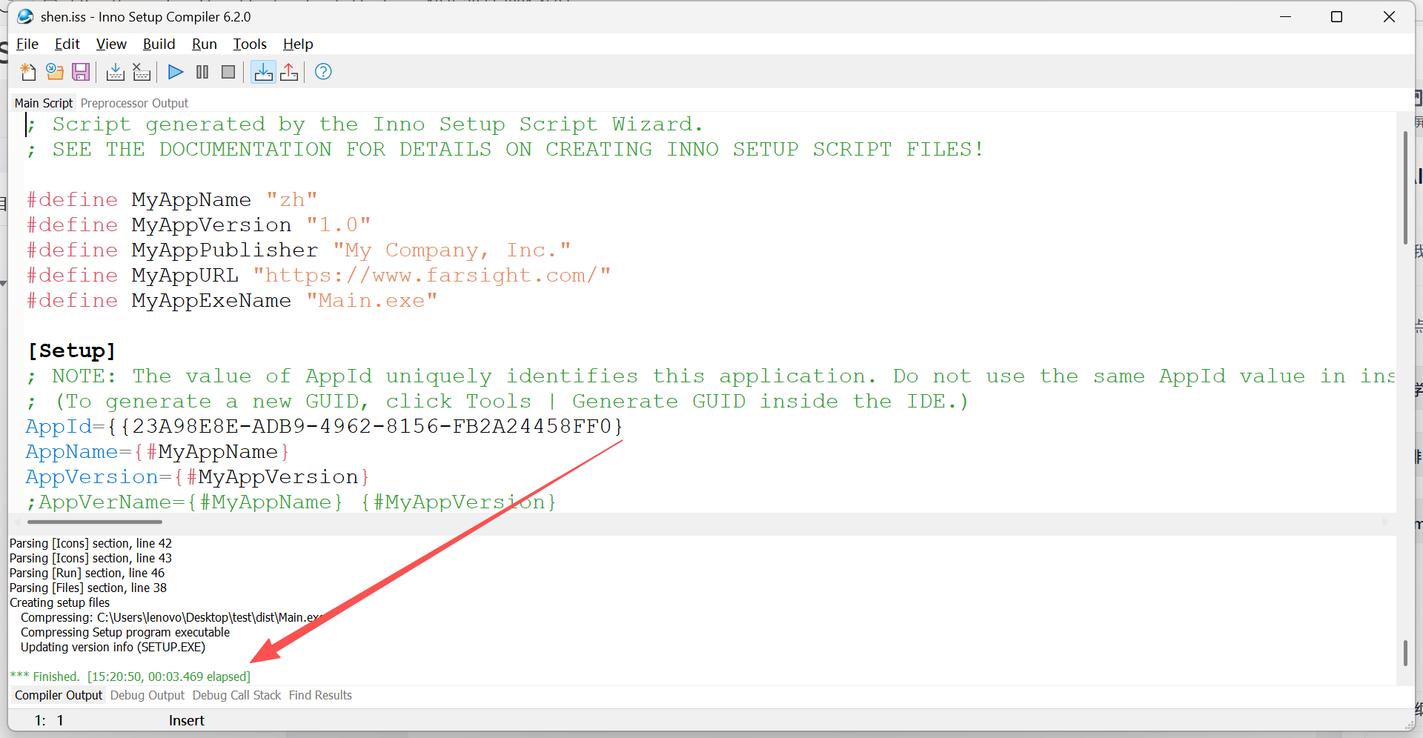The image size is (1423, 738).
Task: Compile the script via toolbar icon
Action: [115, 72]
